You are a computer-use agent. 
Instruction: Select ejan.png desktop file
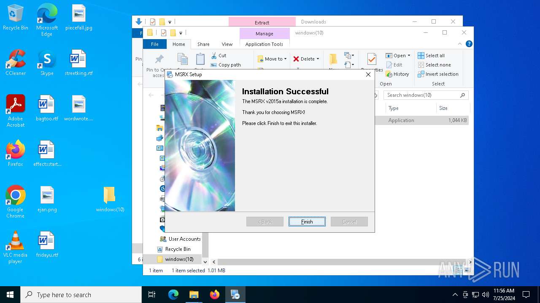pyautogui.click(x=47, y=199)
